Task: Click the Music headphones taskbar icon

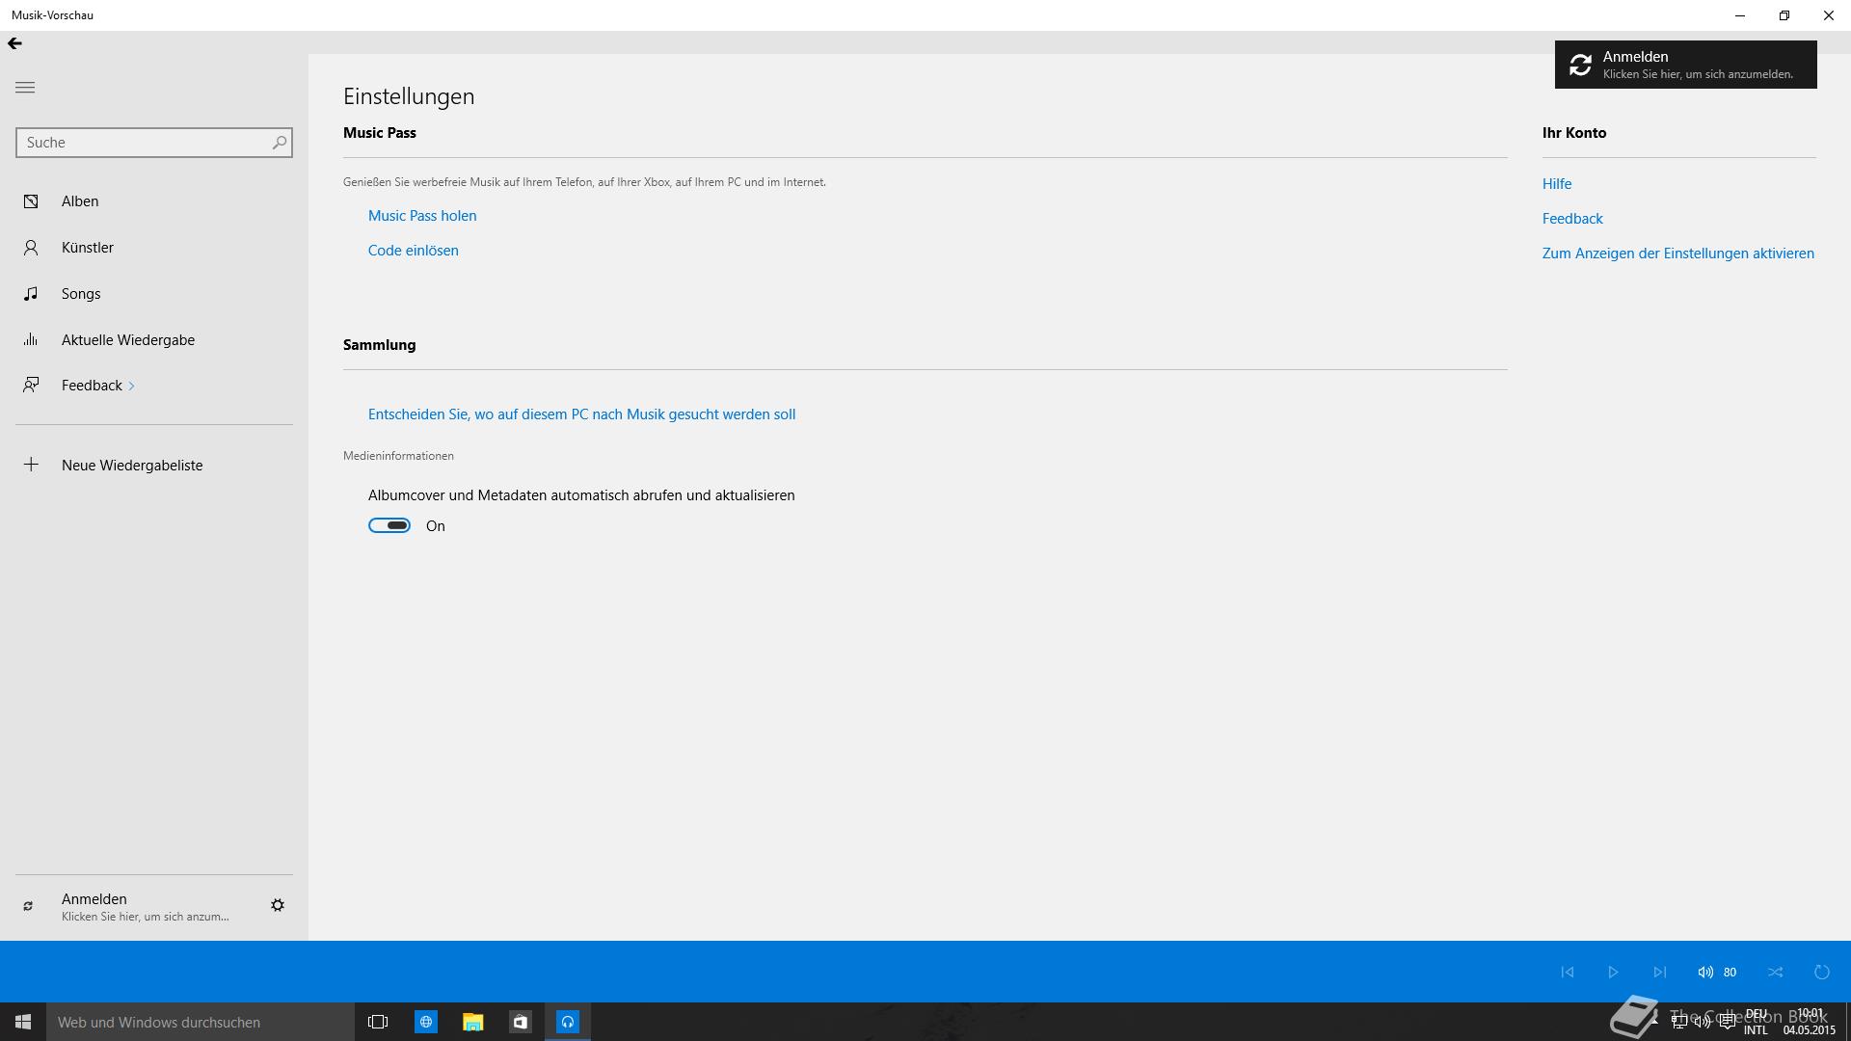Action: coord(568,1022)
